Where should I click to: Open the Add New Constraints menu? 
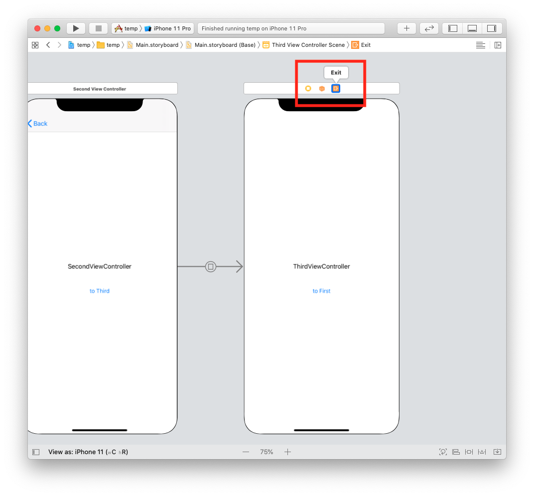469,452
